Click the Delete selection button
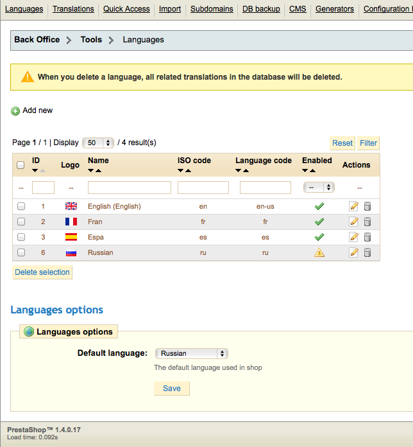Screen dimensions: 413x447 pos(42,272)
